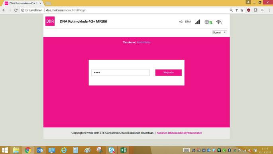Open the Chrome three-dot menu
The width and height of the screenshot is (273, 154).
pos(269,10)
